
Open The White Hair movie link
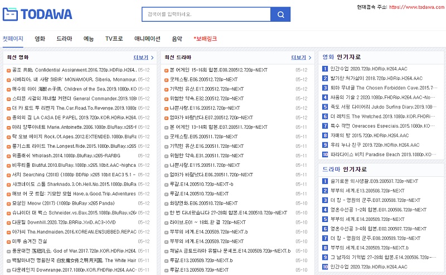(x=74, y=260)
